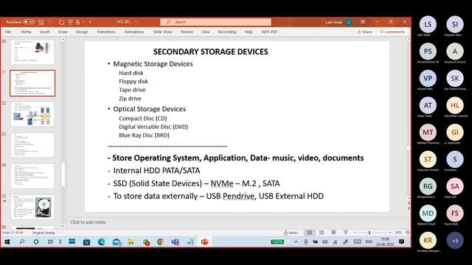Open the File menu
472x265 pixels.
click(x=8, y=32)
